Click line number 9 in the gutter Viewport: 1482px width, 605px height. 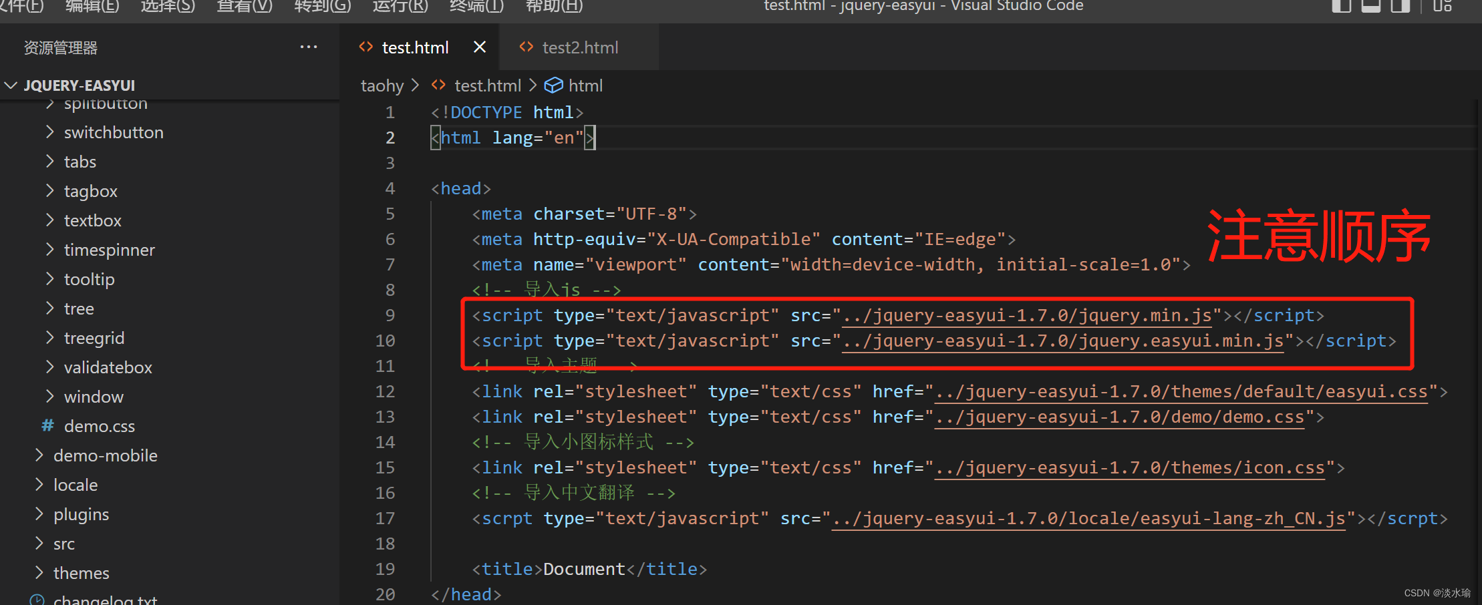pyautogui.click(x=390, y=315)
